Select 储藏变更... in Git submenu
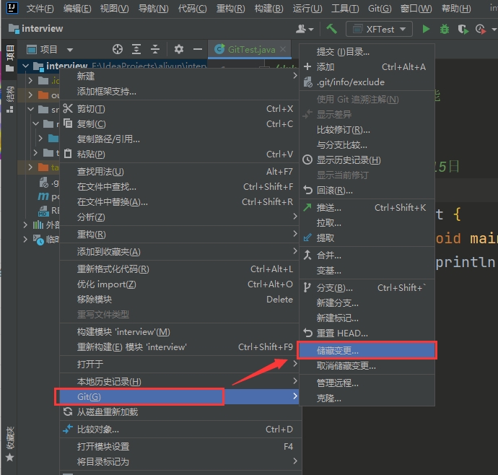Viewport: 498px width, 475px height. click(x=338, y=350)
